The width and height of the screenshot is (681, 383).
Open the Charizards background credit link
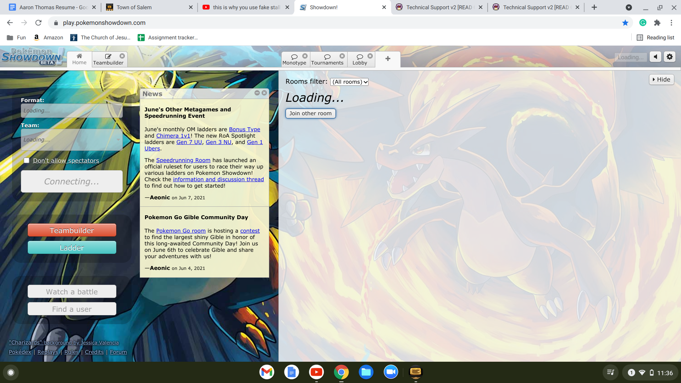click(x=64, y=343)
